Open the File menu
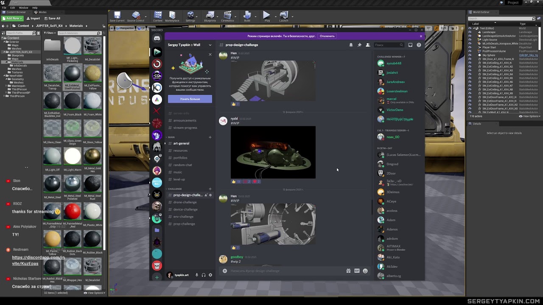543x305 pixels. pyautogui.click(x=4, y=8)
